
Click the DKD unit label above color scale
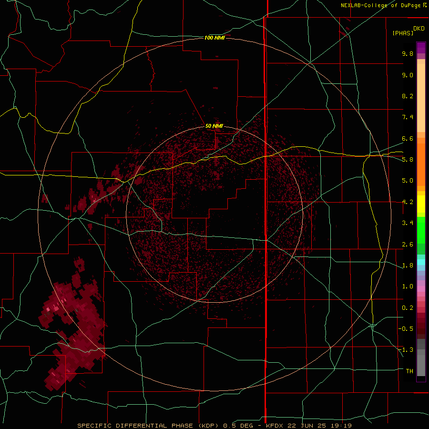click(419, 29)
